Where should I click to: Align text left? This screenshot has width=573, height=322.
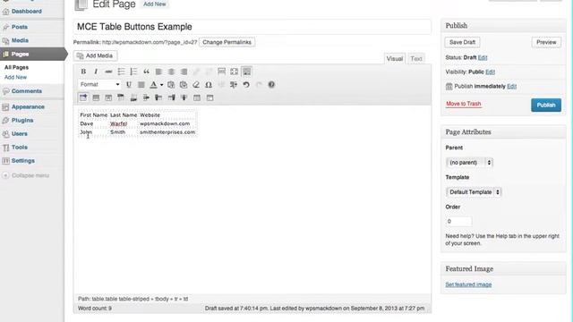pos(158,72)
